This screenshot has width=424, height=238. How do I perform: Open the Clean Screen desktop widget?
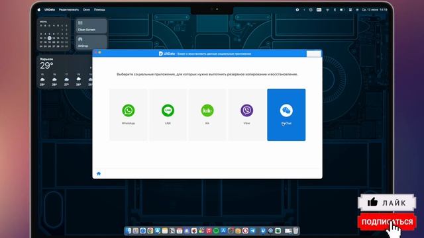coord(91,26)
